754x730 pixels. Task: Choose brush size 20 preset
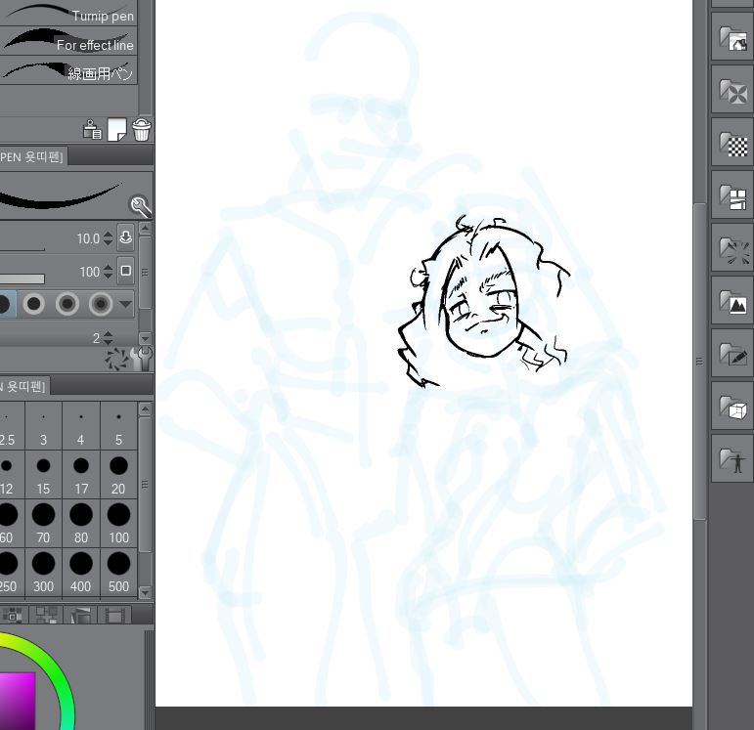point(118,475)
